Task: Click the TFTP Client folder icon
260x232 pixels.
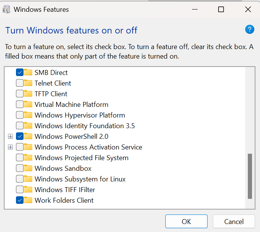Action: click(28, 94)
